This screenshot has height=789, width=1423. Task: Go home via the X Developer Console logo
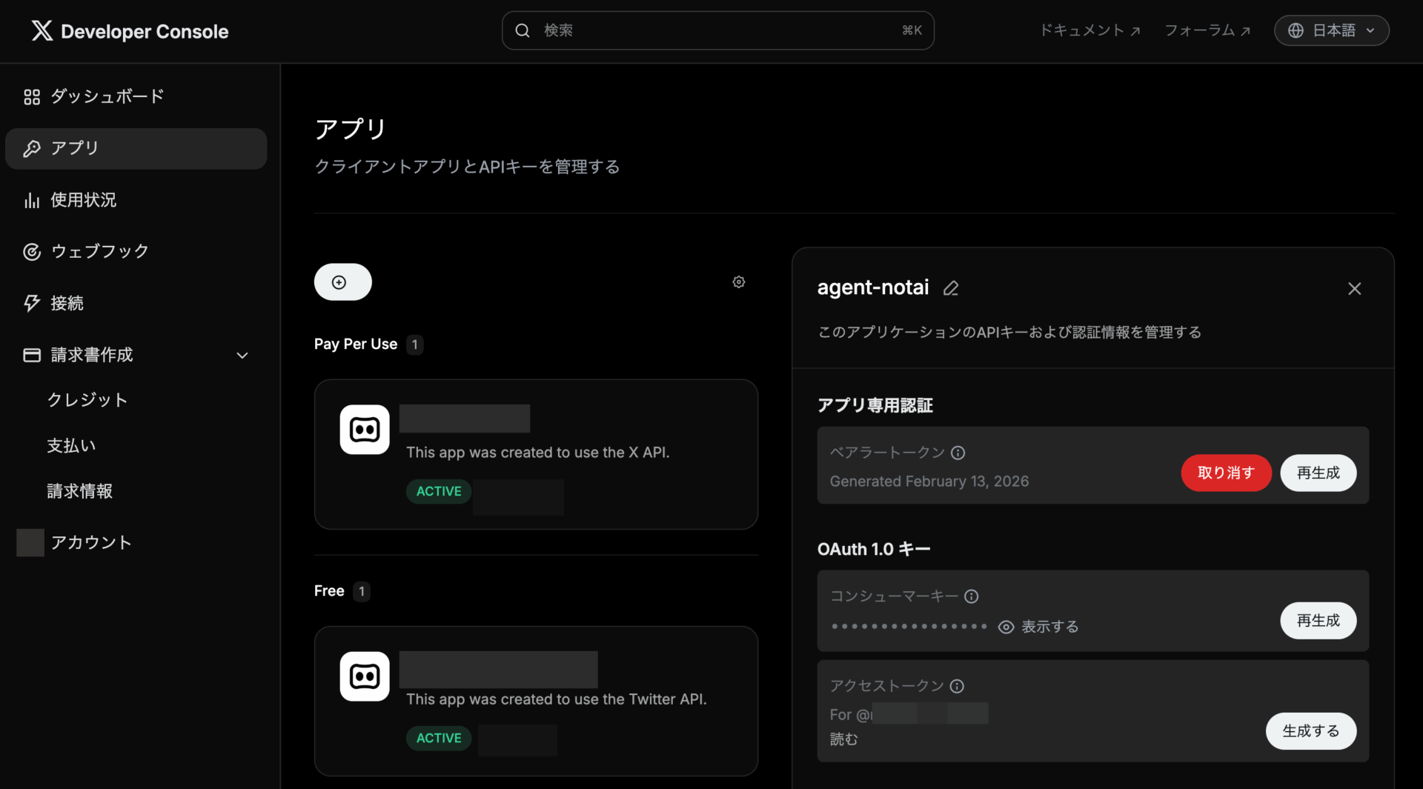tap(129, 31)
